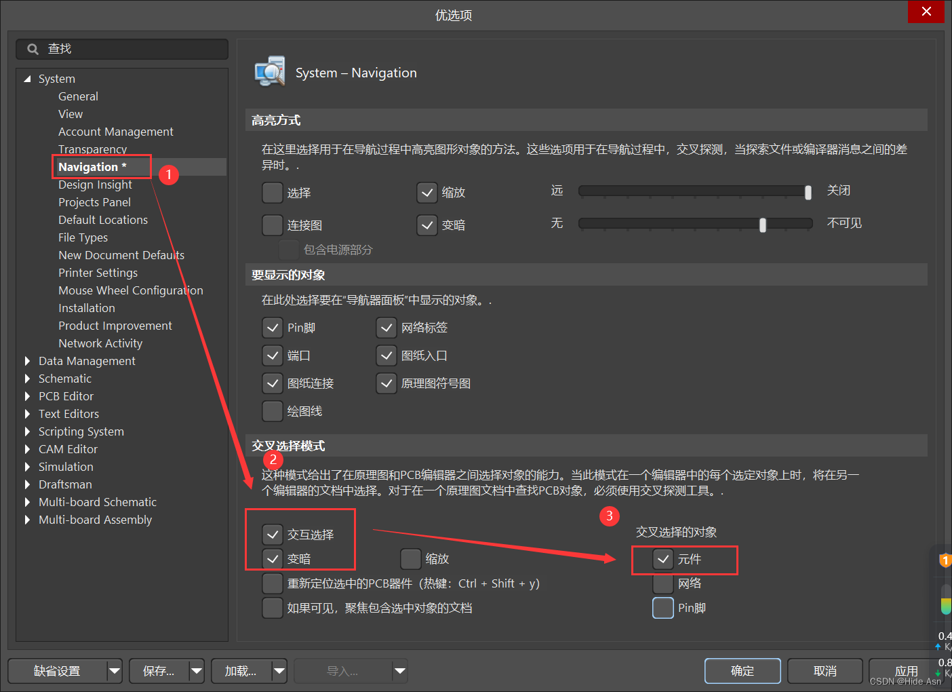The image size is (952, 692).
Task: Uncheck the 原理图符号图 checkbox
Action: (386, 383)
